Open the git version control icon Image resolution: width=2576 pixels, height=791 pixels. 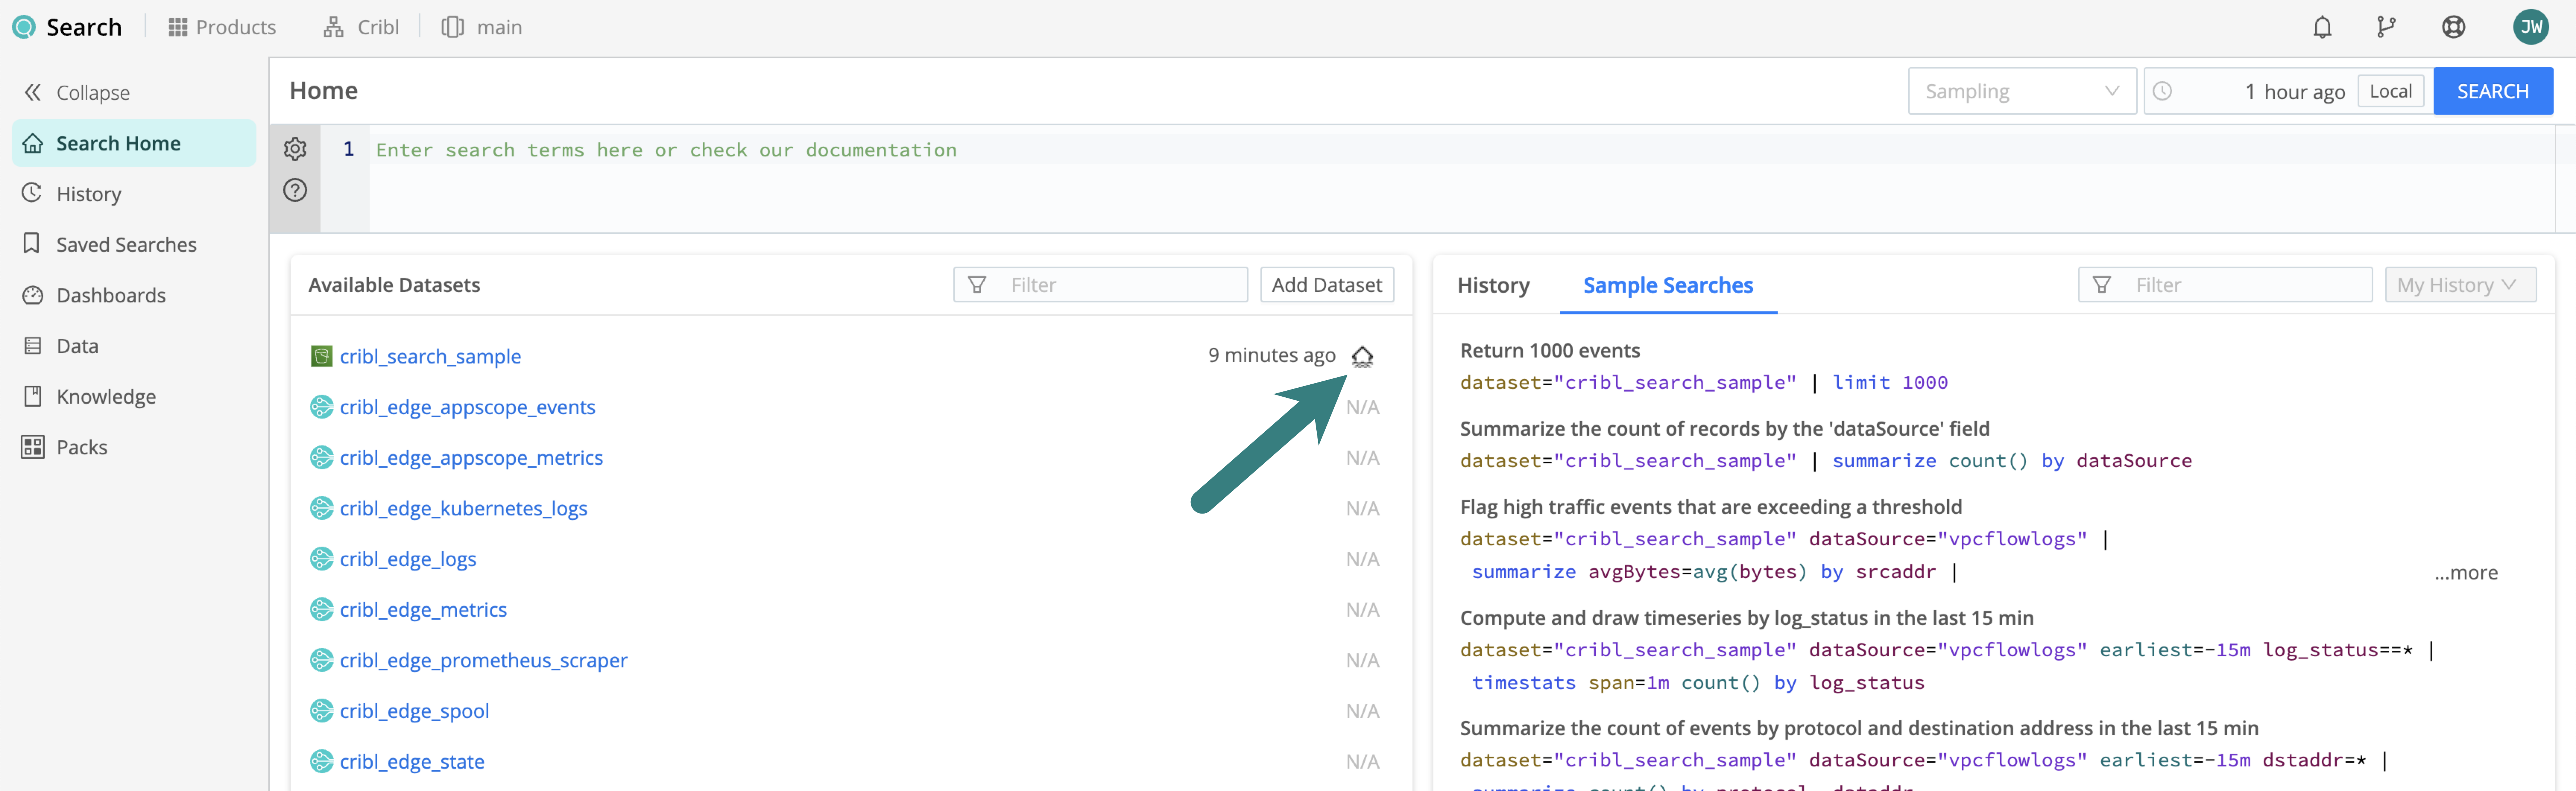pyautogui.click(x=2386, y=27)
